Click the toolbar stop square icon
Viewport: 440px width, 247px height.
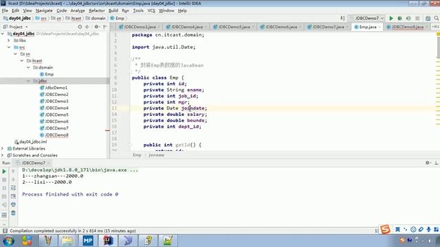coord(417,19)
